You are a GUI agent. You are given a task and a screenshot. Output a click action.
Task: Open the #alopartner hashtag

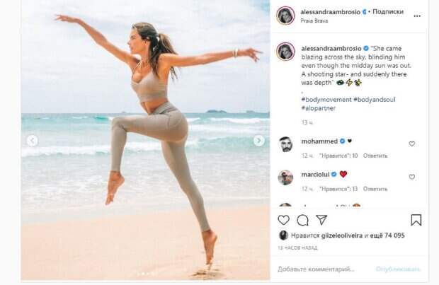pyautogui.click(x=319, y=108)
